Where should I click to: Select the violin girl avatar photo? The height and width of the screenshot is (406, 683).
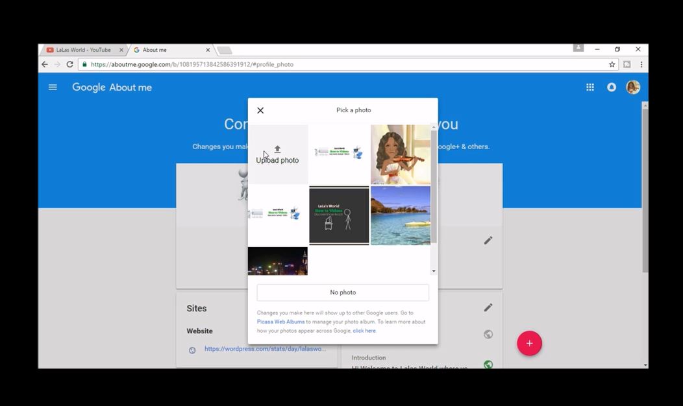pos(401,154)
